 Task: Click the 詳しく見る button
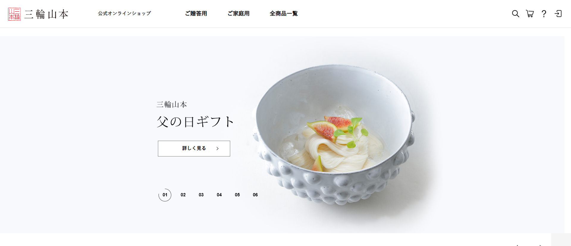tap(194, 148)
